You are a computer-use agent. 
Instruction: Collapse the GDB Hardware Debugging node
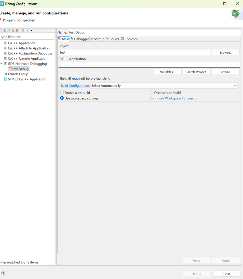pyautogui.click(x=1, y=63)
